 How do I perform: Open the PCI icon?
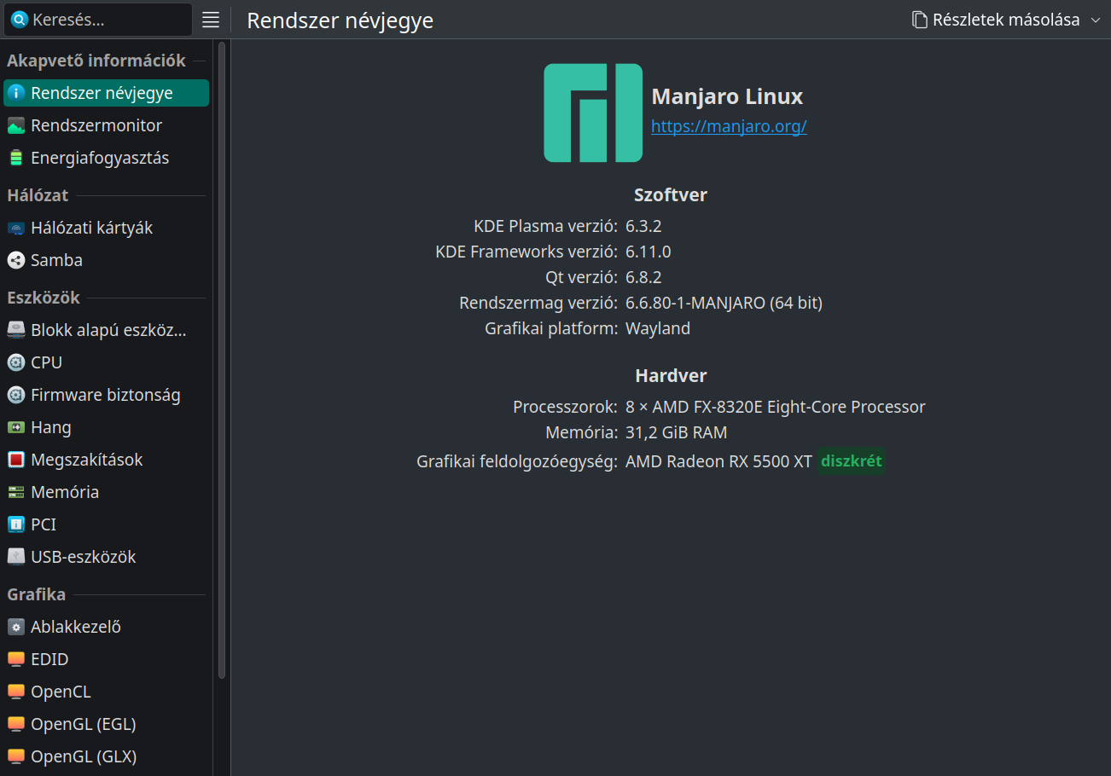(x=16, y=524)
